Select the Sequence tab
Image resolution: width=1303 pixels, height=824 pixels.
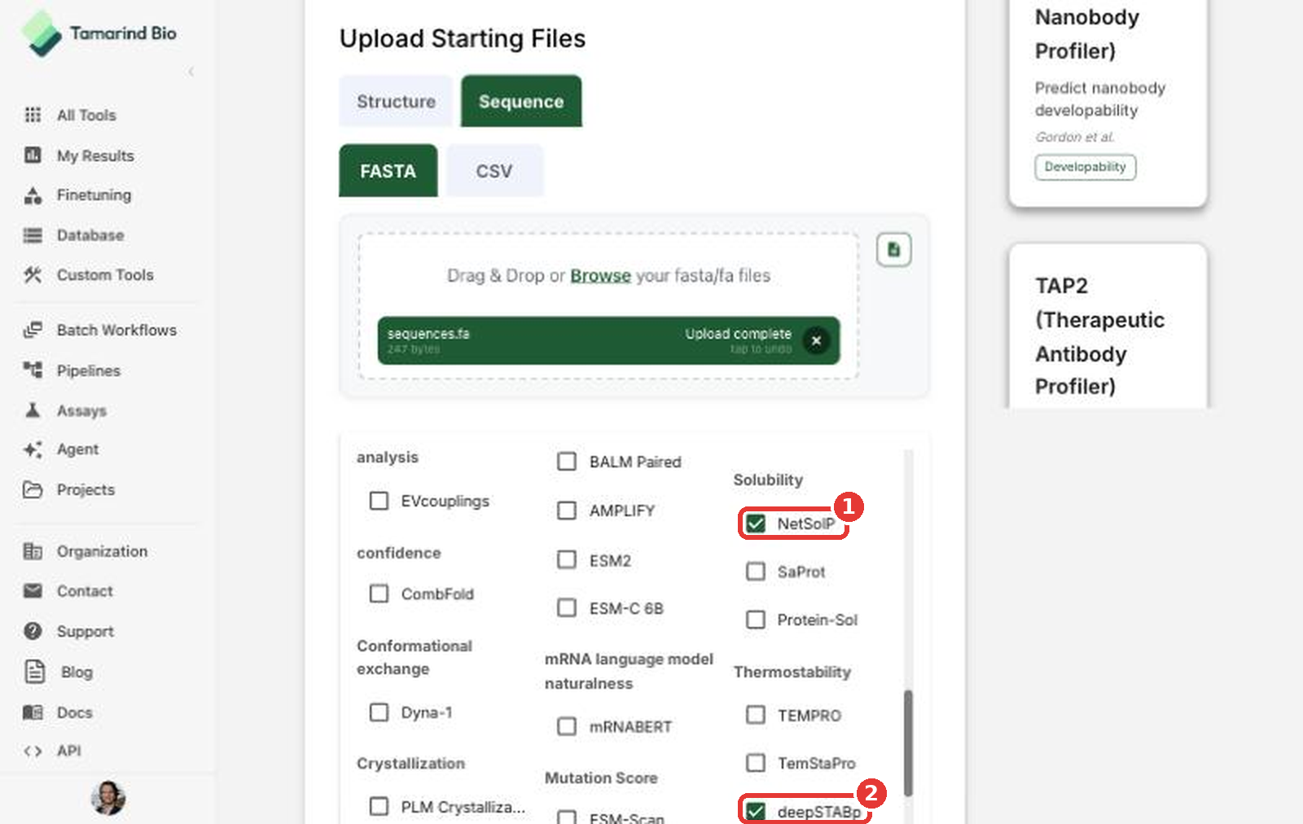(521, 101)
